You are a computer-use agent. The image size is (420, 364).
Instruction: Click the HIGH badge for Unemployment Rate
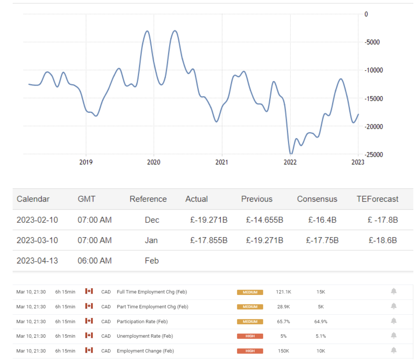250,336
